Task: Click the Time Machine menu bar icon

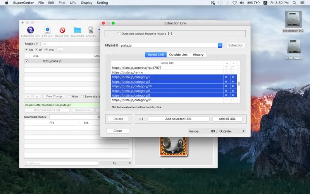Action: tap(220, 3)
